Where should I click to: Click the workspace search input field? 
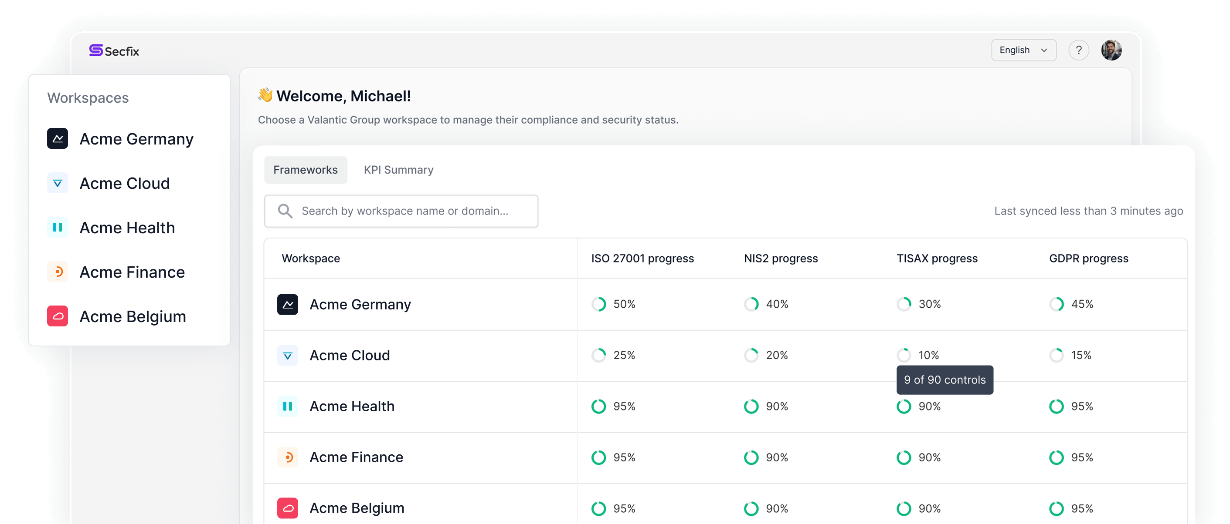pyautogui.click(x=401, y=211)
